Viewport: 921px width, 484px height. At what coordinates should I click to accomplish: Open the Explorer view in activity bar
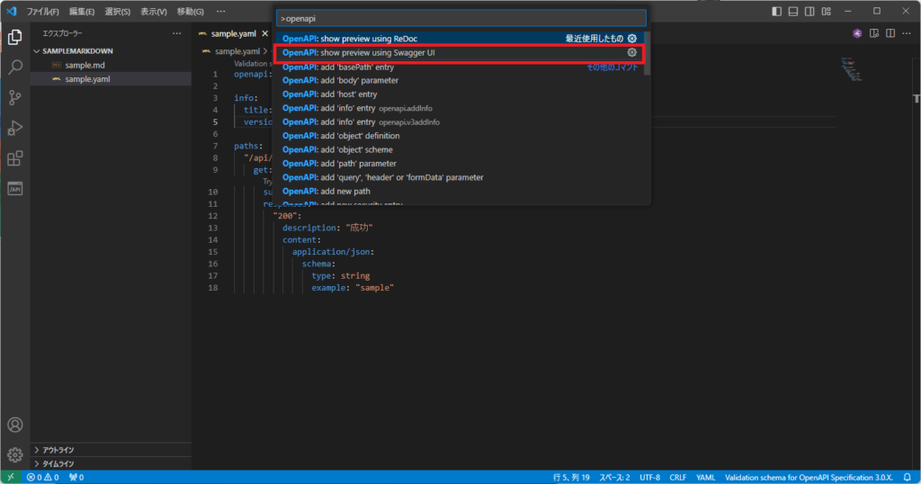pos(14,38)
